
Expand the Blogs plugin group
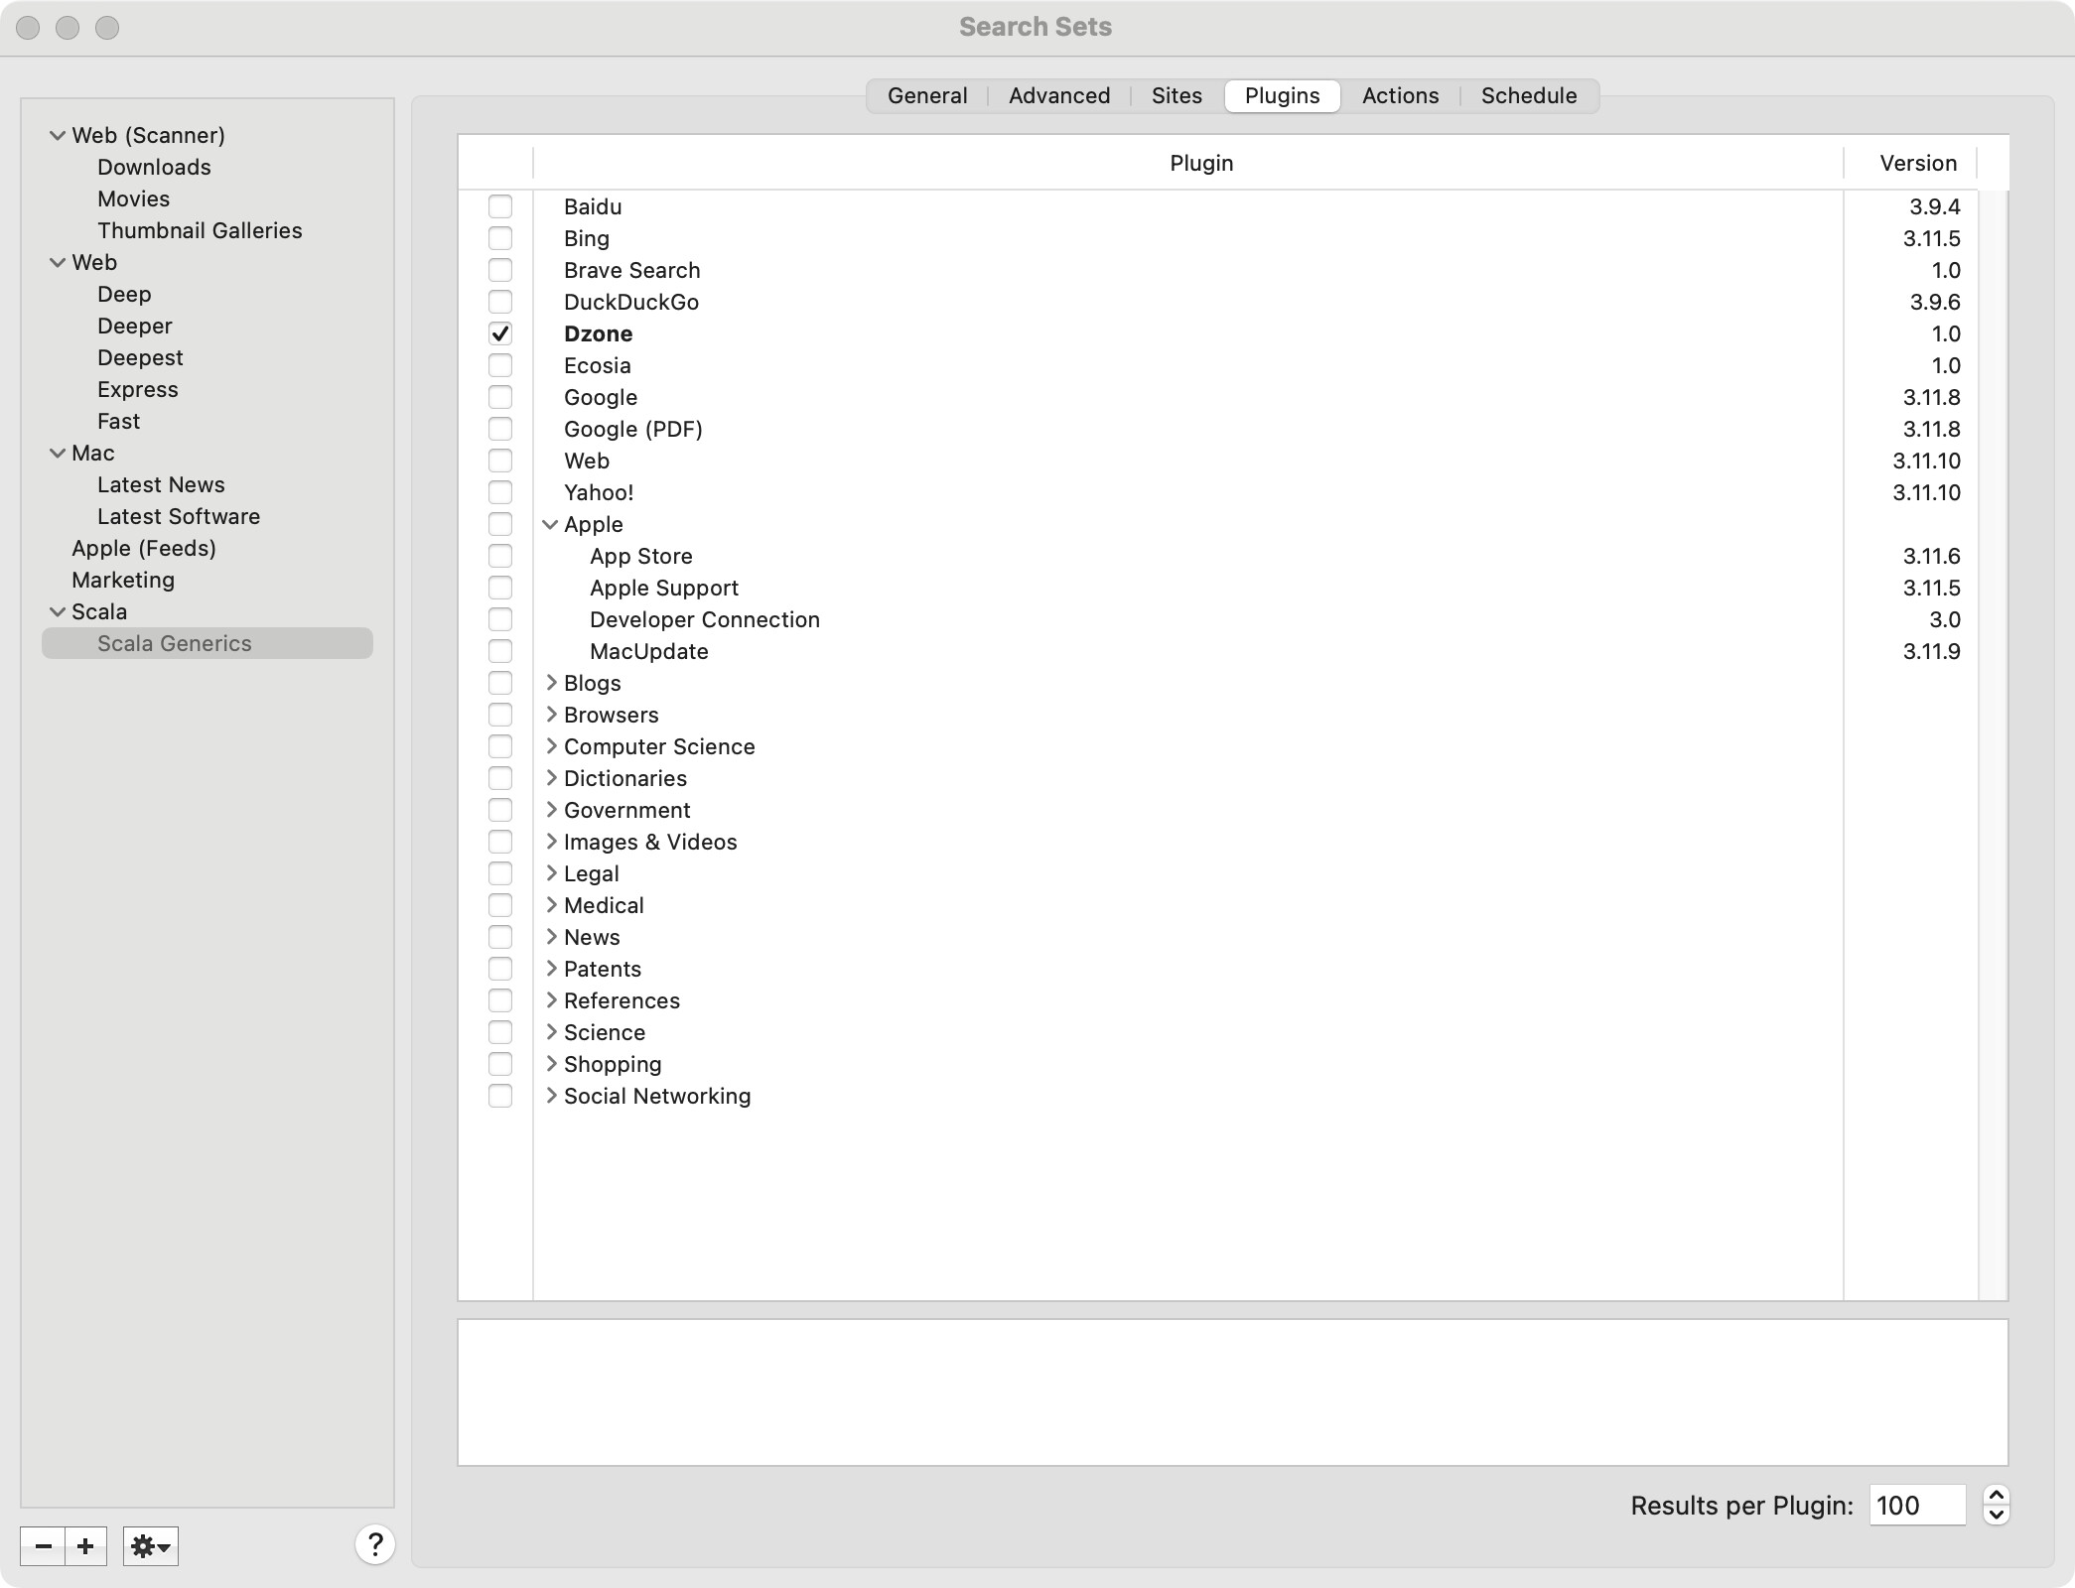click(551, 683)
